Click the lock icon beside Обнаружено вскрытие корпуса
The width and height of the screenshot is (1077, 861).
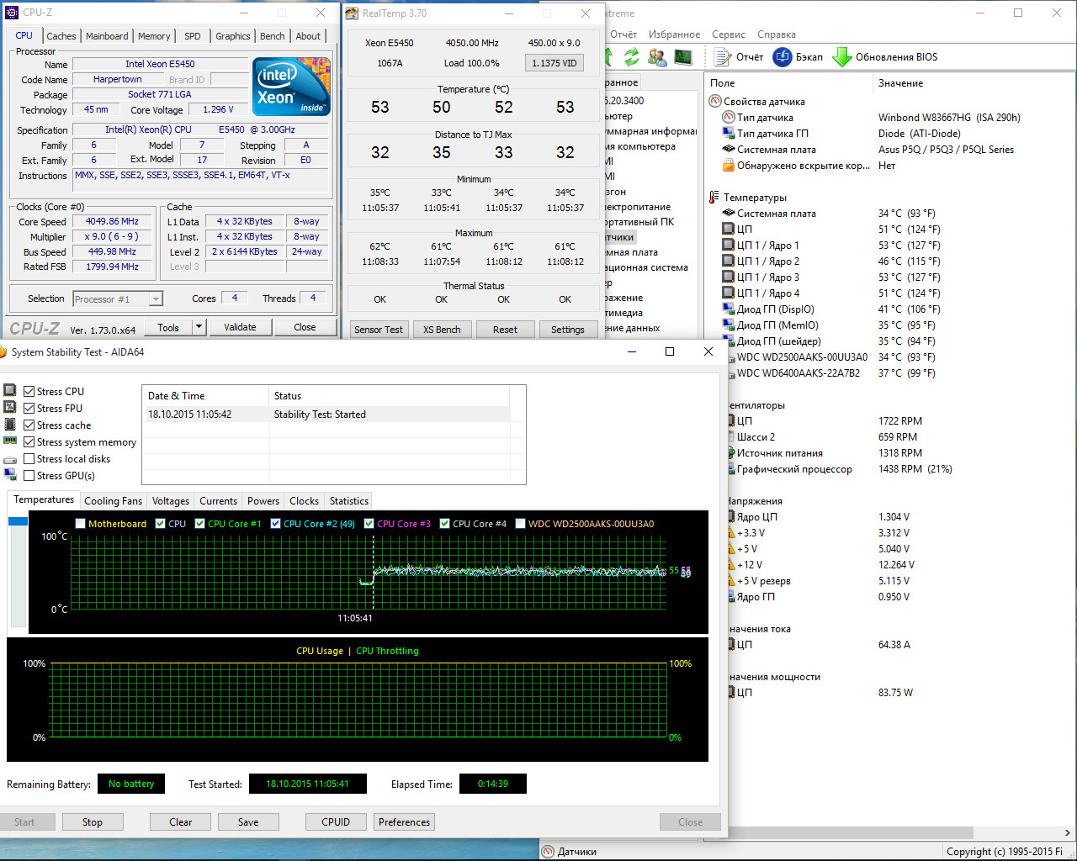(729, 166)
